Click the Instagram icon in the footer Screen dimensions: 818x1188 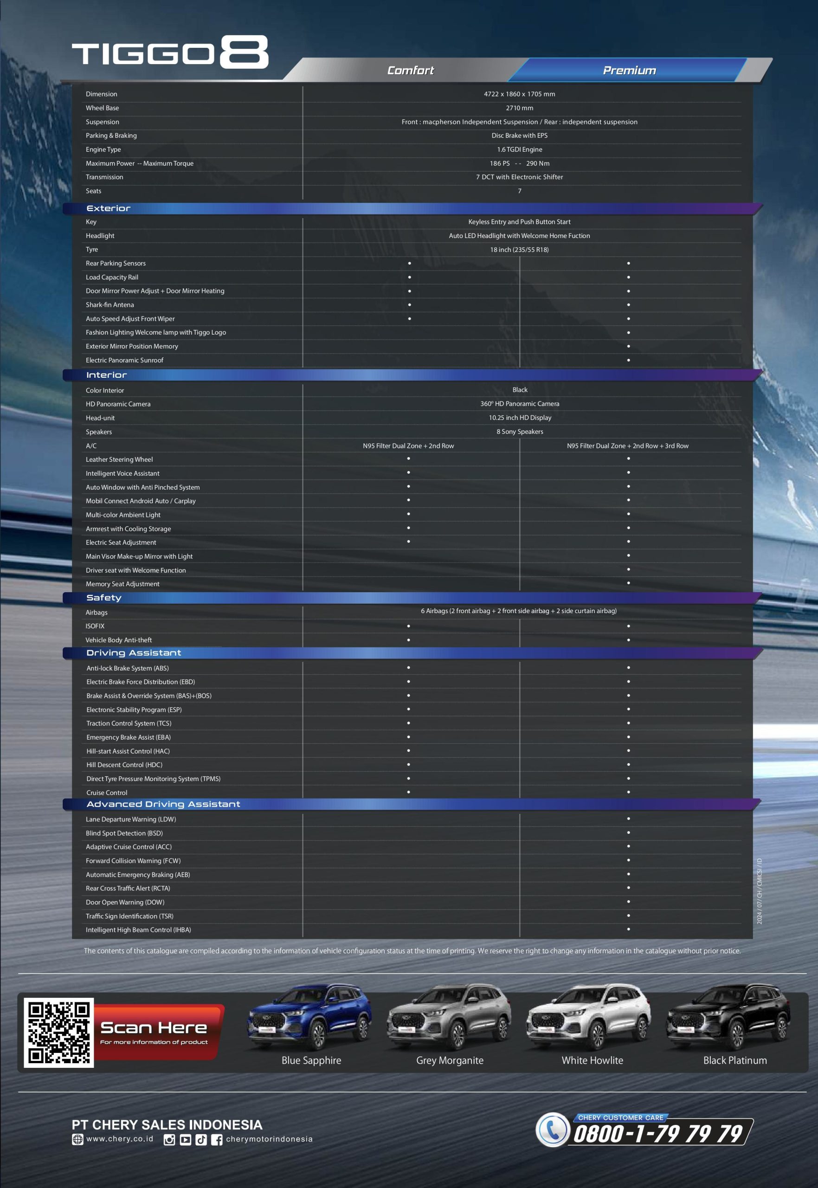(x=169, y=1140)
